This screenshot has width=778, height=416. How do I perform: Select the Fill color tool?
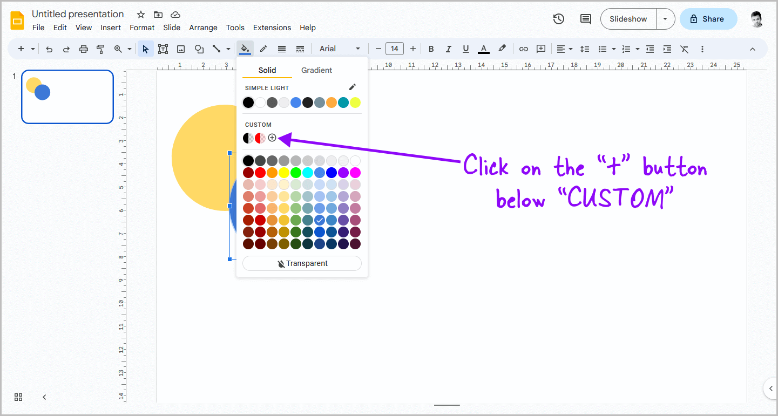245,49
